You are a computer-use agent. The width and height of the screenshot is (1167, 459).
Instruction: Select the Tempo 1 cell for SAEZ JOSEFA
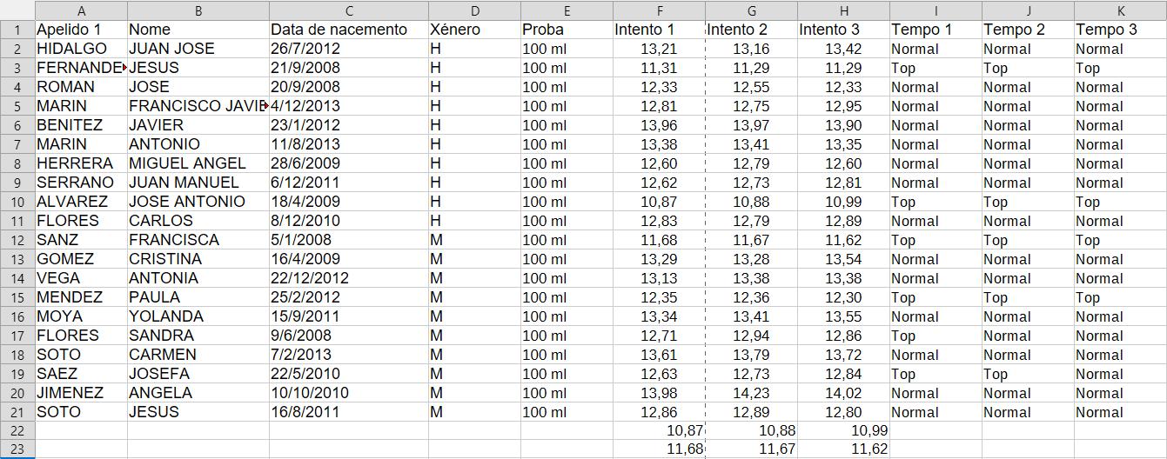click(936, 374)
